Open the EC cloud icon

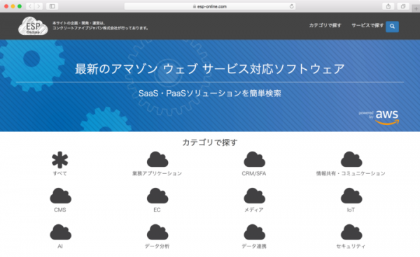click(157, 196)
